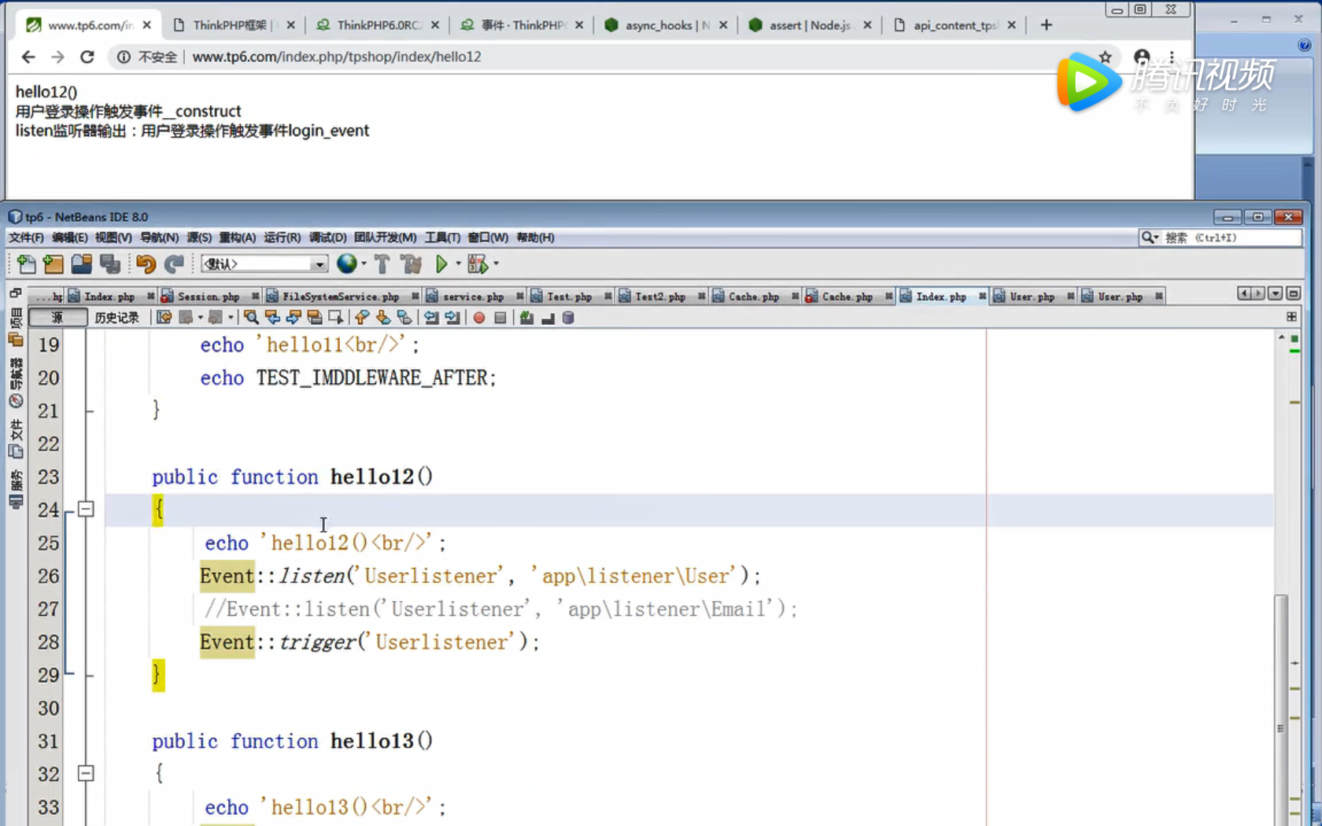Click red Start Macro Recording icon
Image resolution: width=1322 pixels, height=826 pixels.
click(x=479, y=318)
